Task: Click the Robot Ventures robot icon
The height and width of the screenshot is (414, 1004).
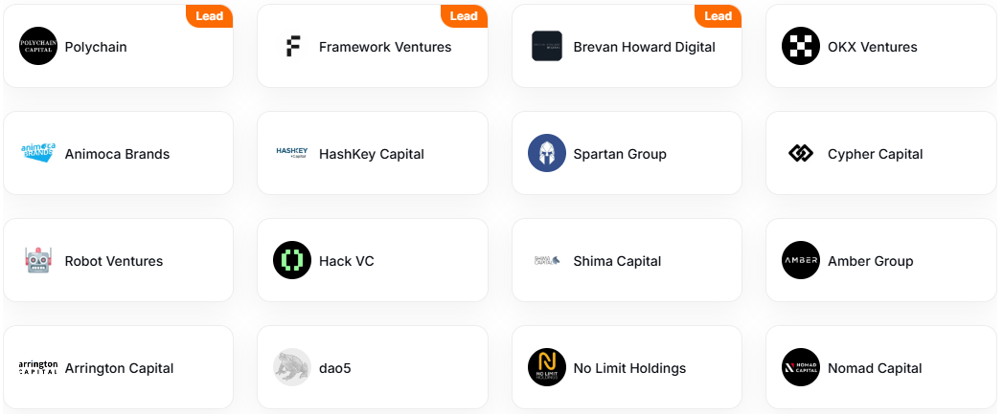Action: click(38, 261)
